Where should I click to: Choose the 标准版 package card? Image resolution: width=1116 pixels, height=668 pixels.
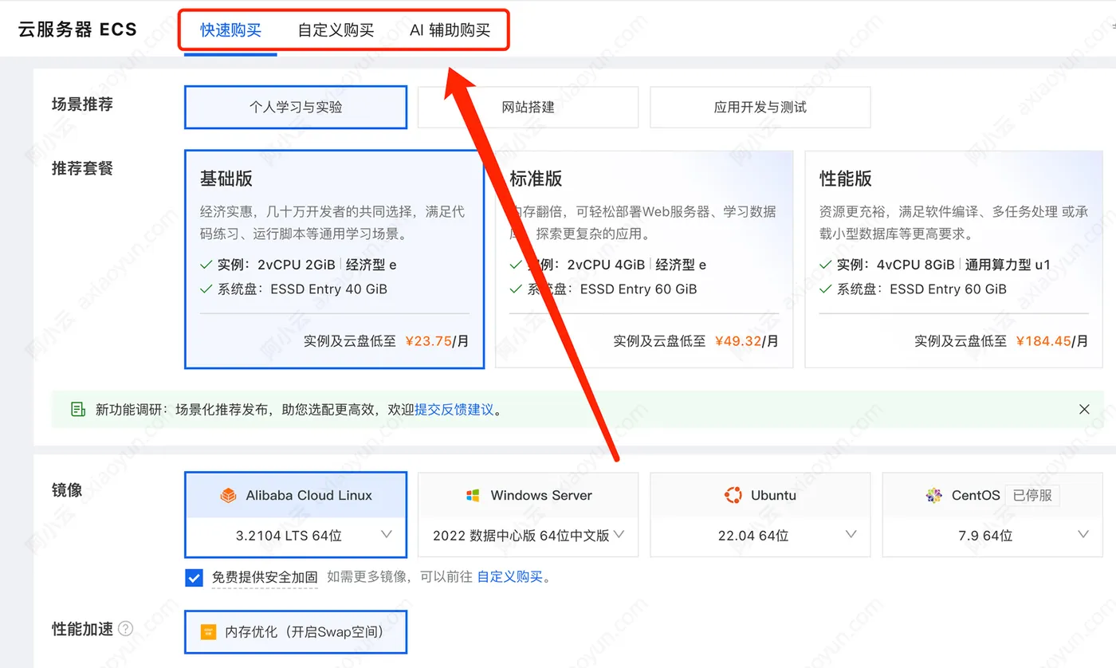coord(644,260)
